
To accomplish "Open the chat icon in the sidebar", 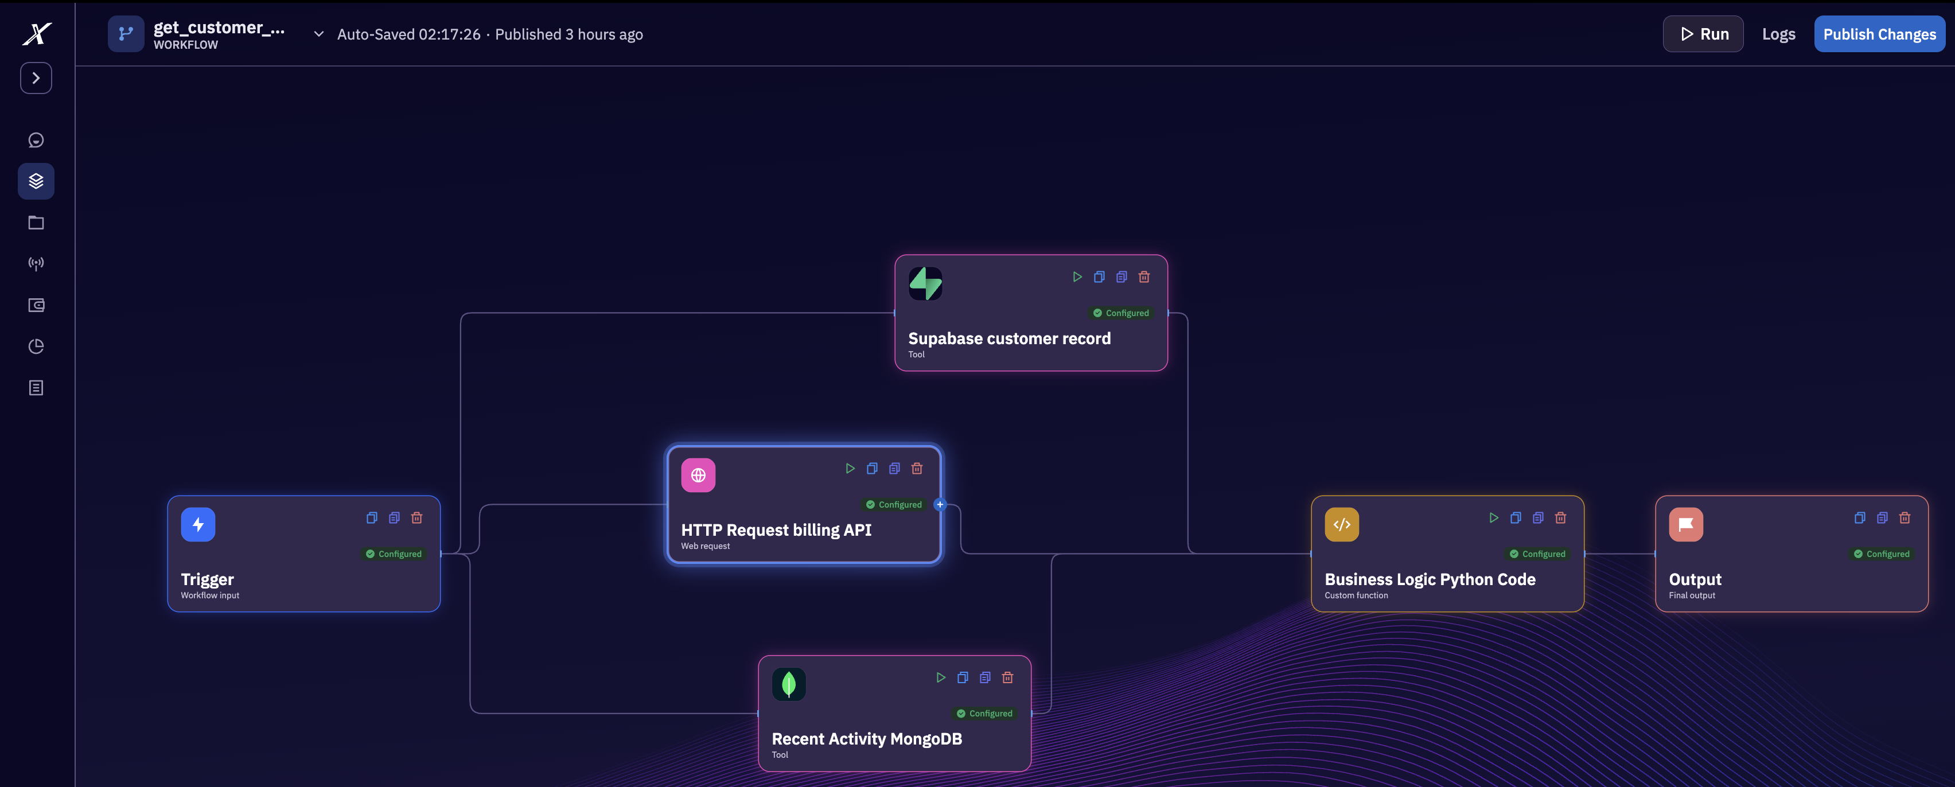I will [36, 141].
